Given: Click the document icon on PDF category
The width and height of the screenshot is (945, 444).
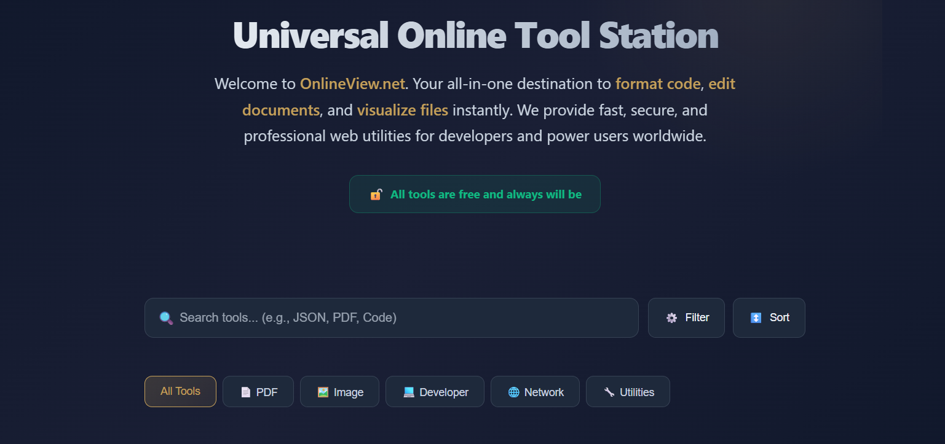Looking at the screenshot, I should pyautogui.click(x=245, y=392).
